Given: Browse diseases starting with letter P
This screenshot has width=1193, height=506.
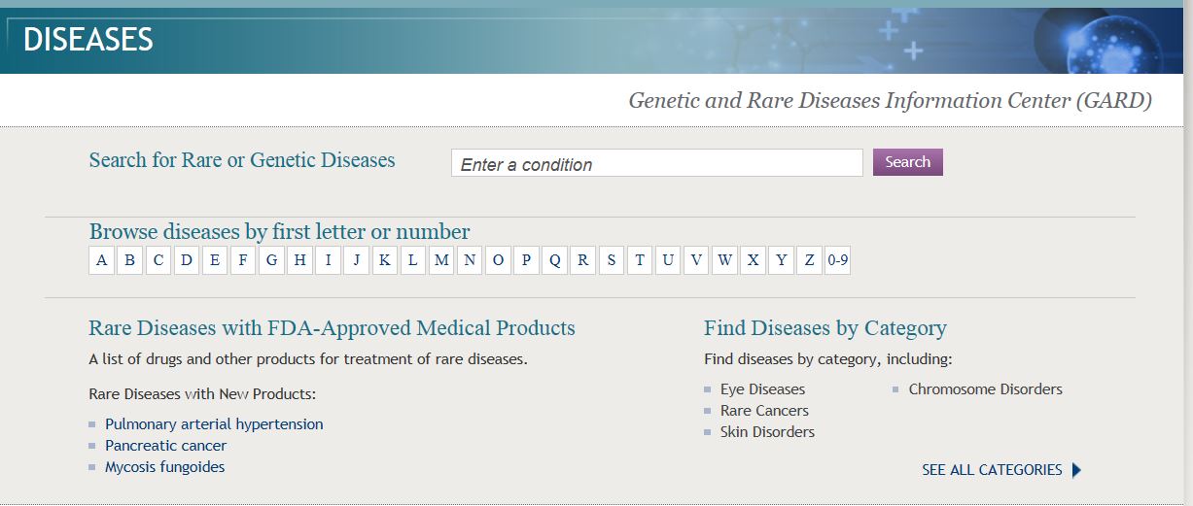Looking at the screenshot, I should click(526, 260).
